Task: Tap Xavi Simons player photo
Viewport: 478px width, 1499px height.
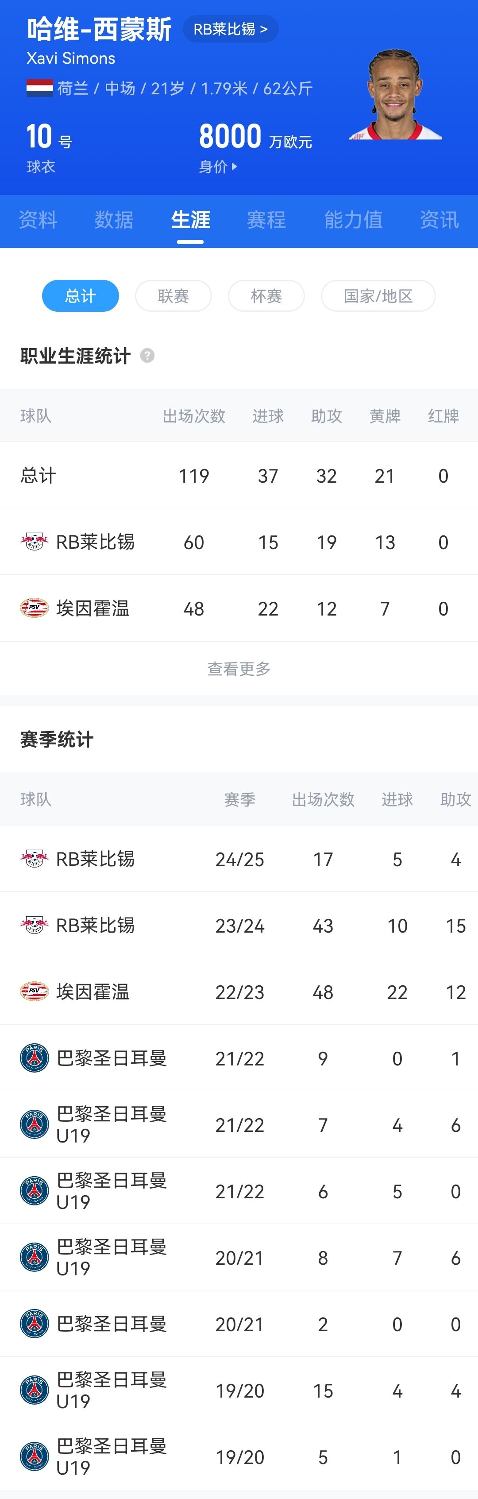Action: tap(395, 95)
